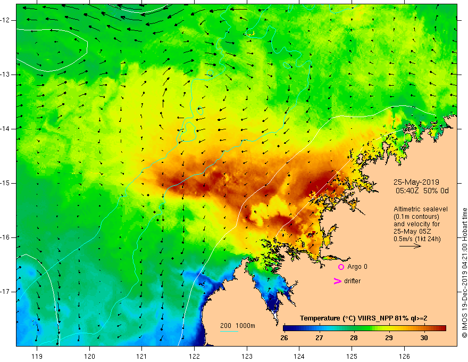Click the 0.5m/s velocity reference arrow

coord(410,246)
